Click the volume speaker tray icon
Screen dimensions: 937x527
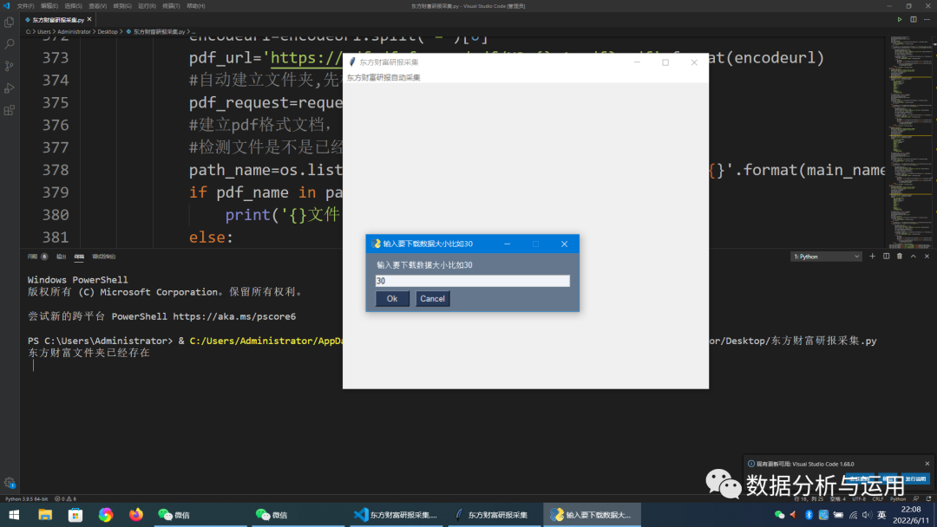[x=867, y=515]
